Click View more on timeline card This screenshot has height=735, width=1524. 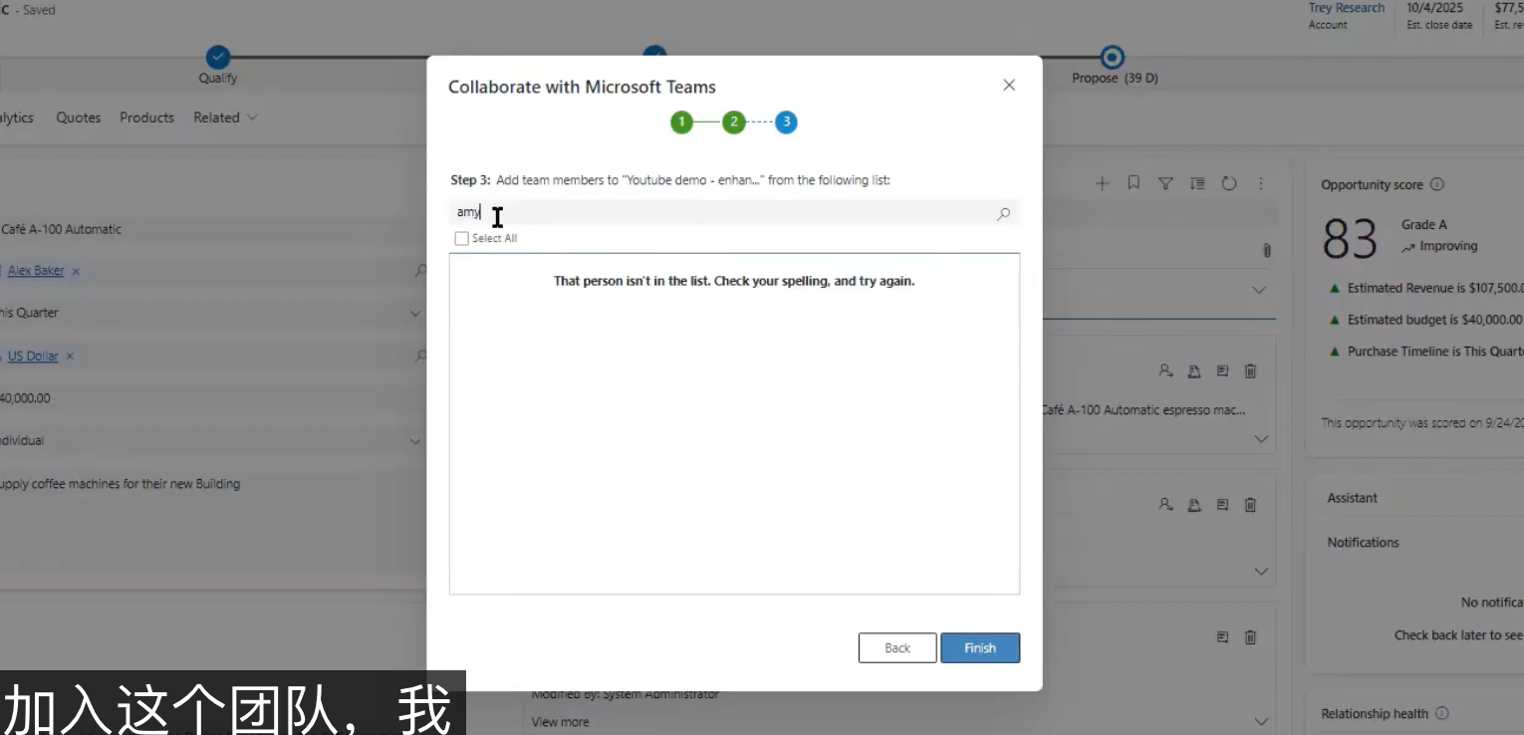click(560, 722)
